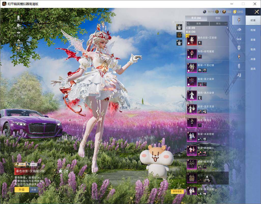Click the 1350 currency icon
This screenshot has height=204, width=261.
[x=224, y=12]
